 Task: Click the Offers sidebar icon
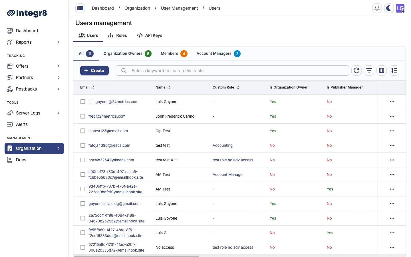[10, 66]
